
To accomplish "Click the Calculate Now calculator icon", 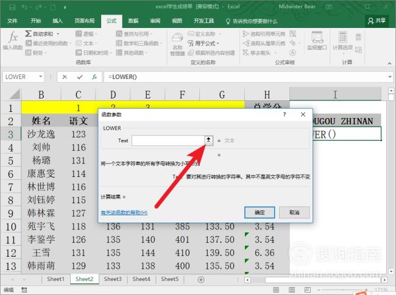I will tap(358, 37).
